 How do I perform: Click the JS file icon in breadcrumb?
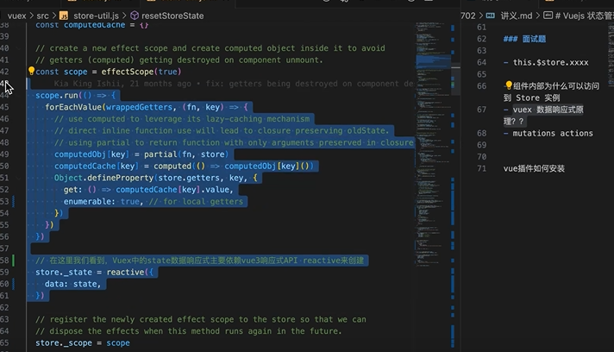[64, 16]
